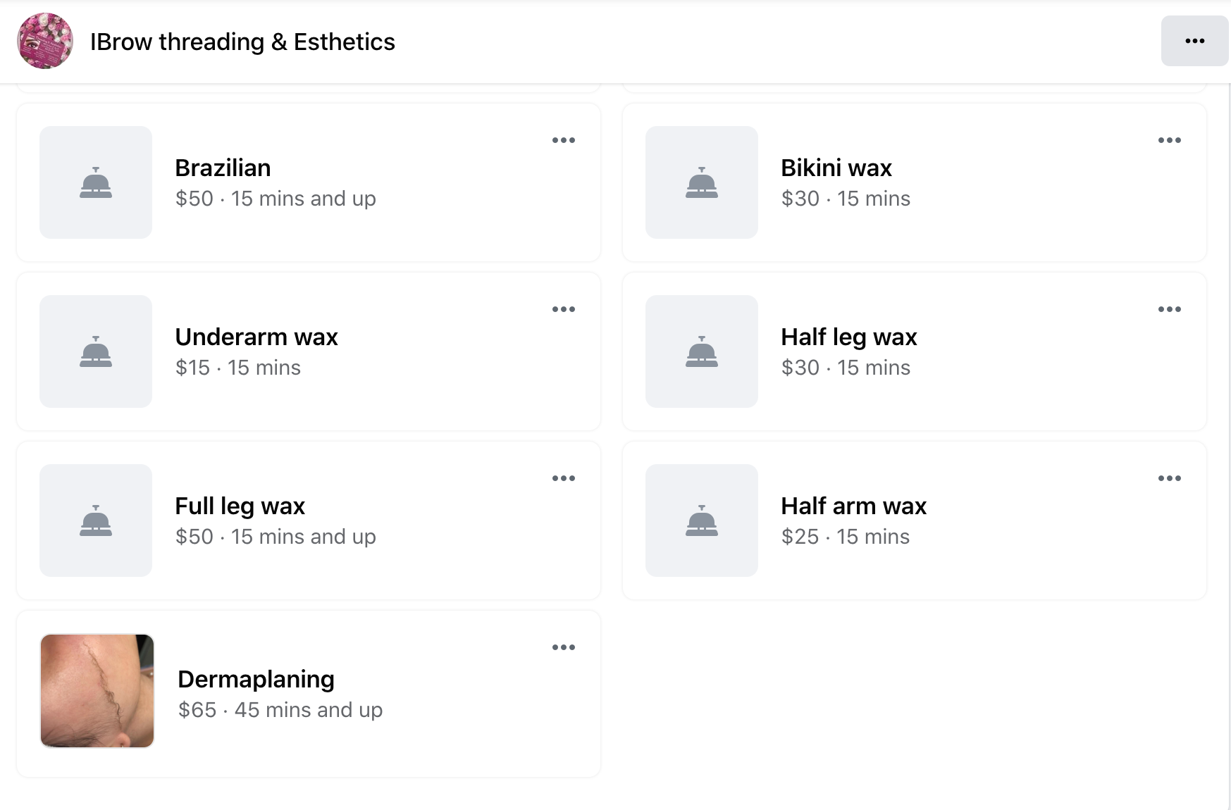The height and width of the screenshot is (810, 1231).
Task: Open more options for Brazilian service
Action: pyautogui.click(x=563, y=140)
